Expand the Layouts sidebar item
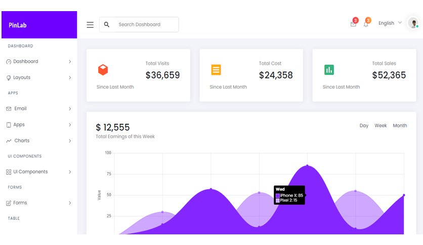Viewport: 423px width, 245px height. (x=38, y=77)
